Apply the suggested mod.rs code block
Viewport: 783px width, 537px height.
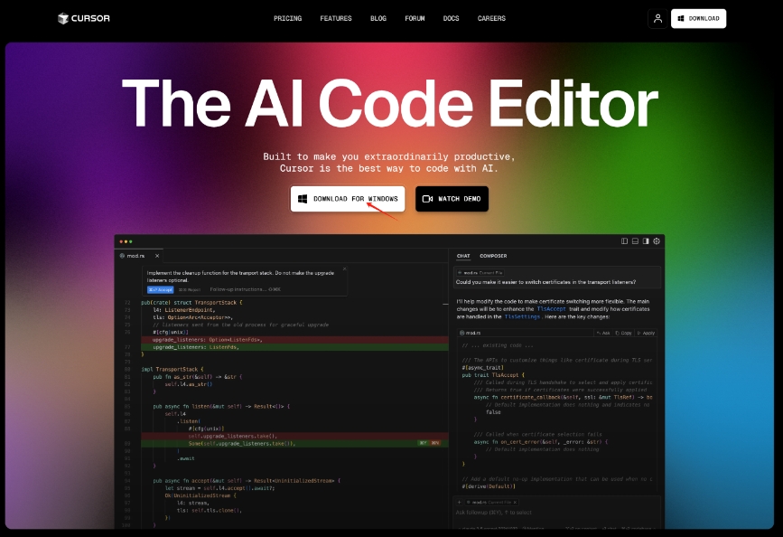coord(646,333)
